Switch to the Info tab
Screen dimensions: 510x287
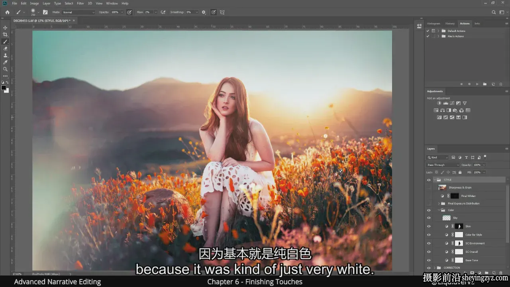coord(477,24)
